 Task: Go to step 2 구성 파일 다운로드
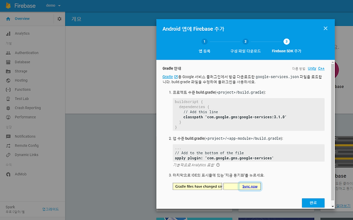246,46
